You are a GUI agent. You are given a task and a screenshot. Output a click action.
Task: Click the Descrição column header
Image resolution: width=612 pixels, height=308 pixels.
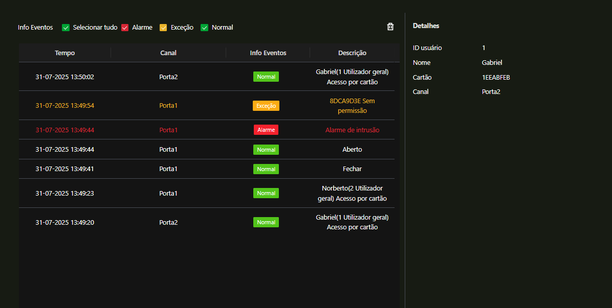pyautogui.click(x=352, y=53)
